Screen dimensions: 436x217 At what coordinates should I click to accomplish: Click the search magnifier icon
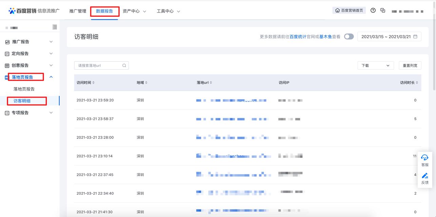[x=124, y=66]
